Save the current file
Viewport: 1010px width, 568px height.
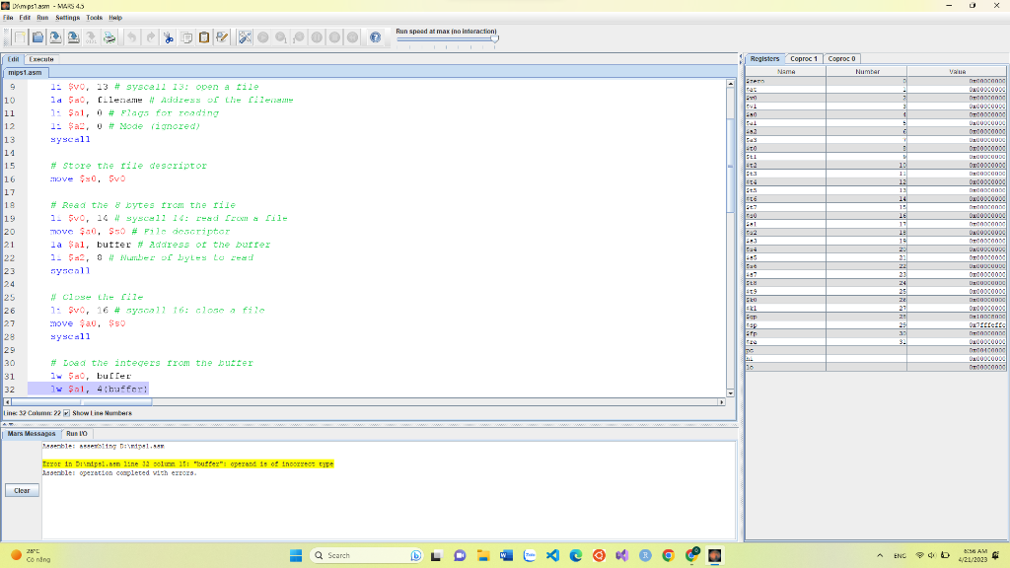click(x=55, y=37)
